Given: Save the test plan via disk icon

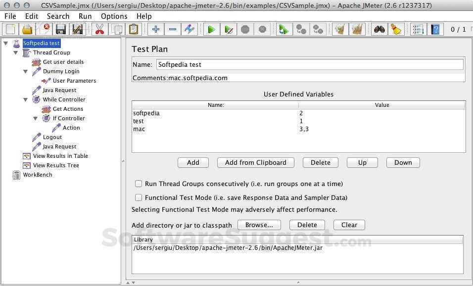Looking at the screenshot, I should (x=60, y=29).
